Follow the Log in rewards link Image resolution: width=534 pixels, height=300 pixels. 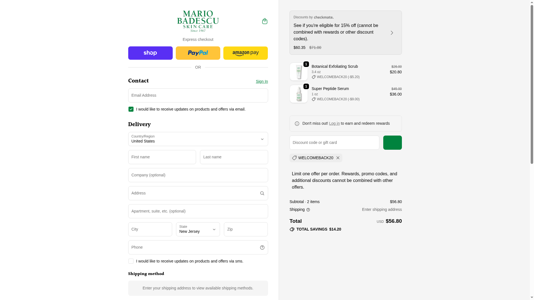pyautogui.click(x=334, y=123)
